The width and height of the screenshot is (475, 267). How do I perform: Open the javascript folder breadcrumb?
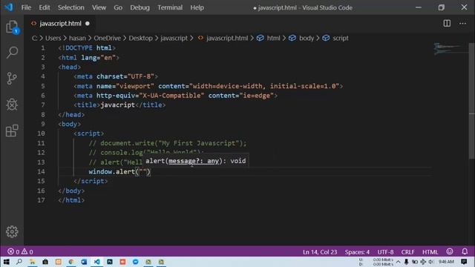174,38
